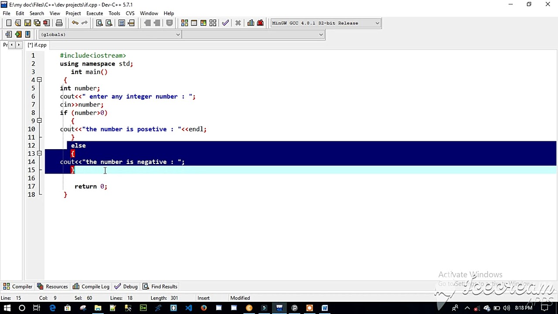Open Microsoft Edge from the taskbar
This screenshot has height=314, width=558.
click(x=52, y=308)
